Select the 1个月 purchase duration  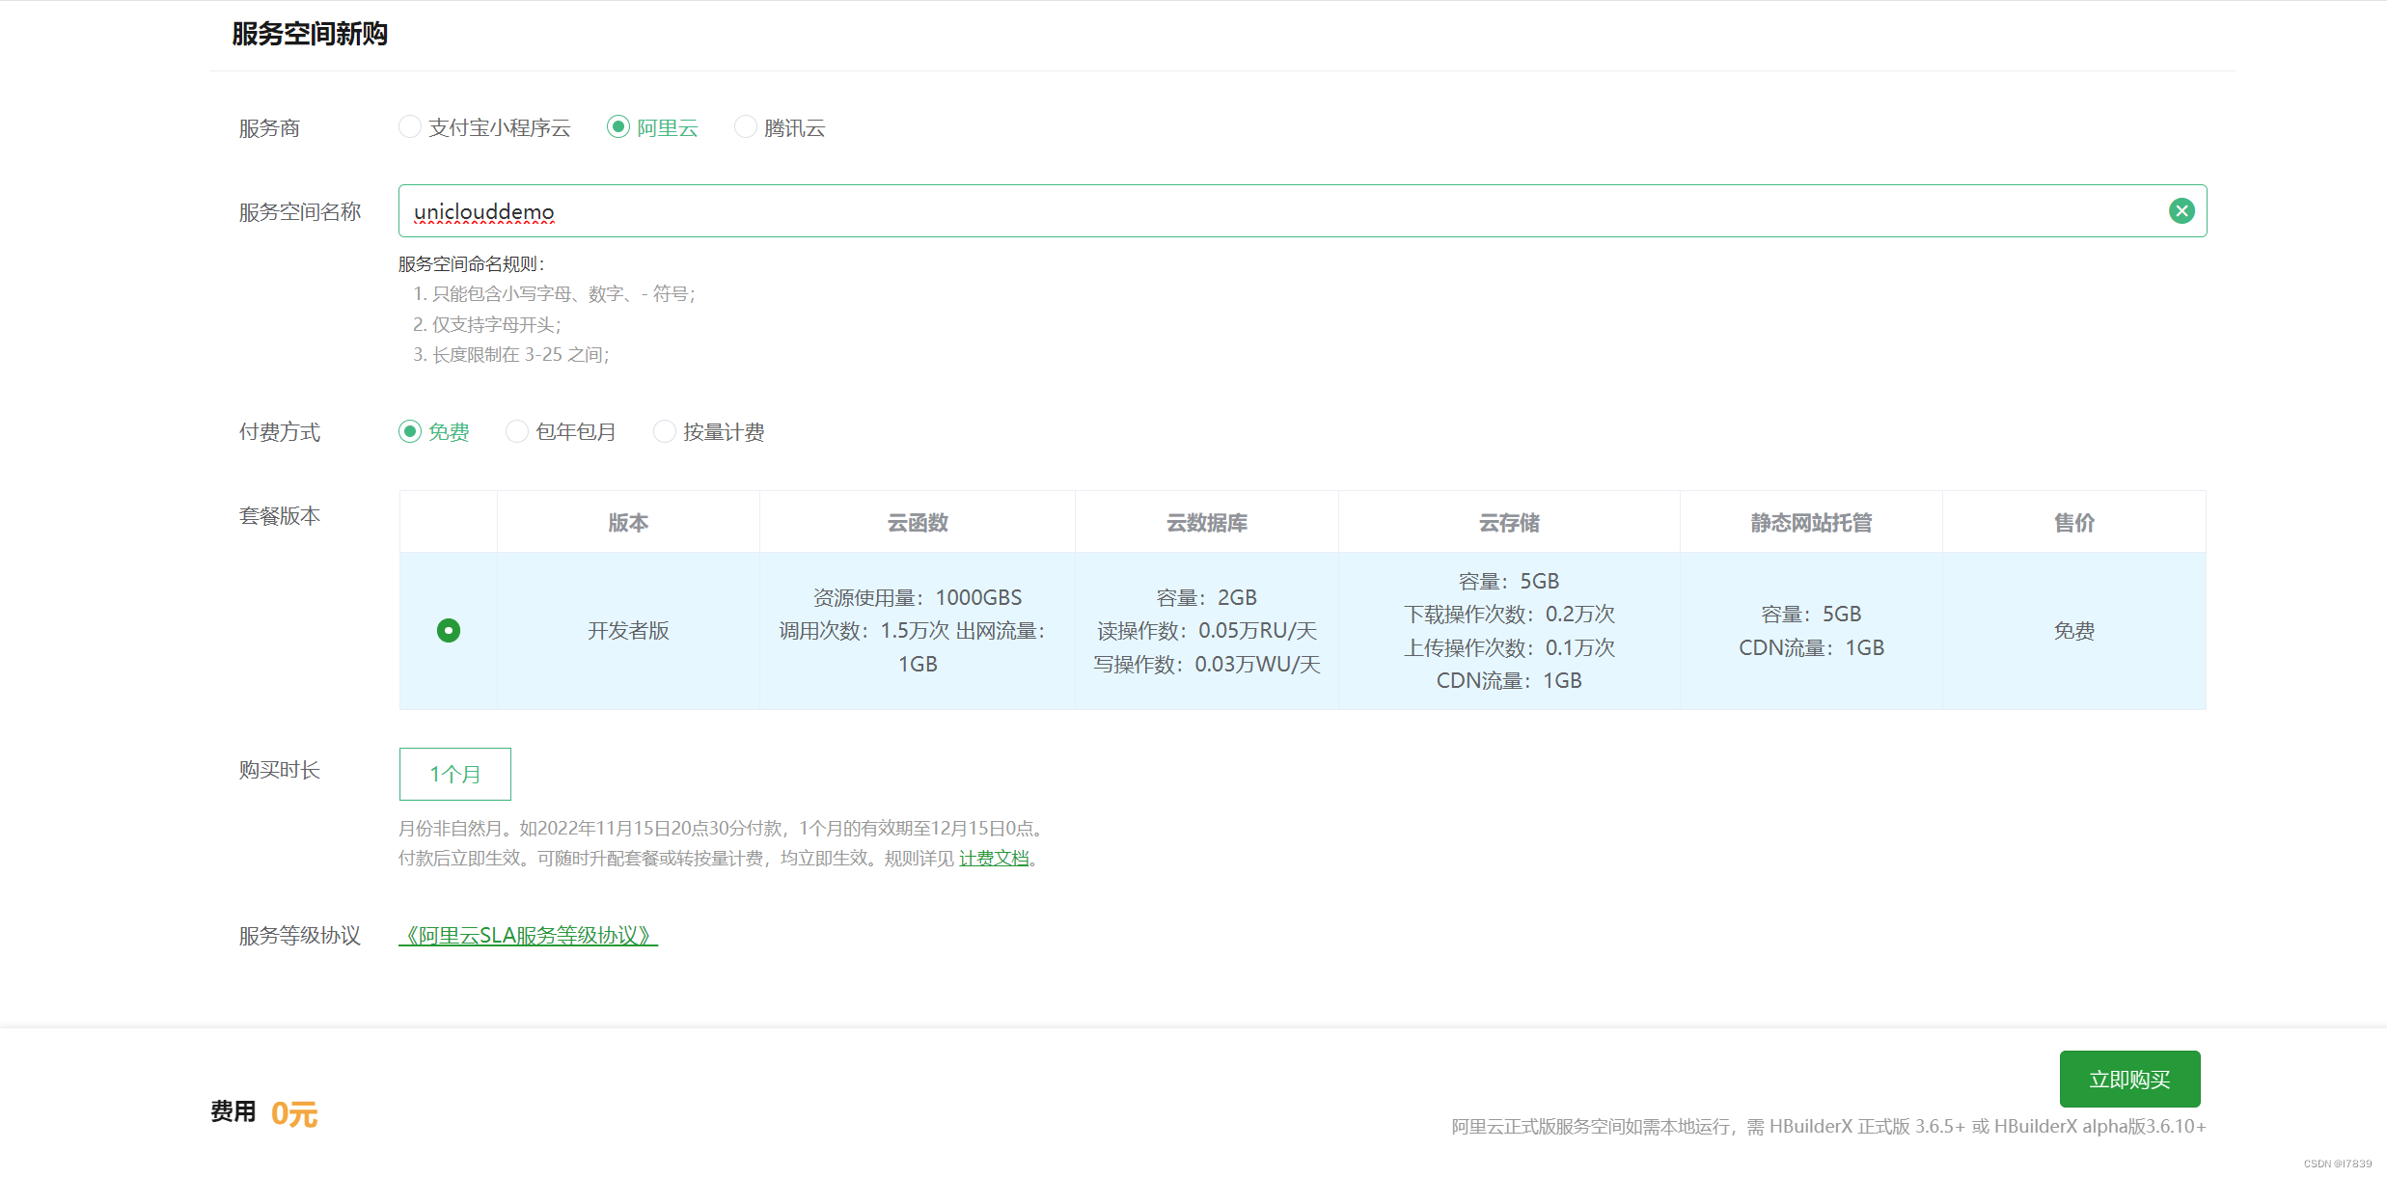click(453, 773)
